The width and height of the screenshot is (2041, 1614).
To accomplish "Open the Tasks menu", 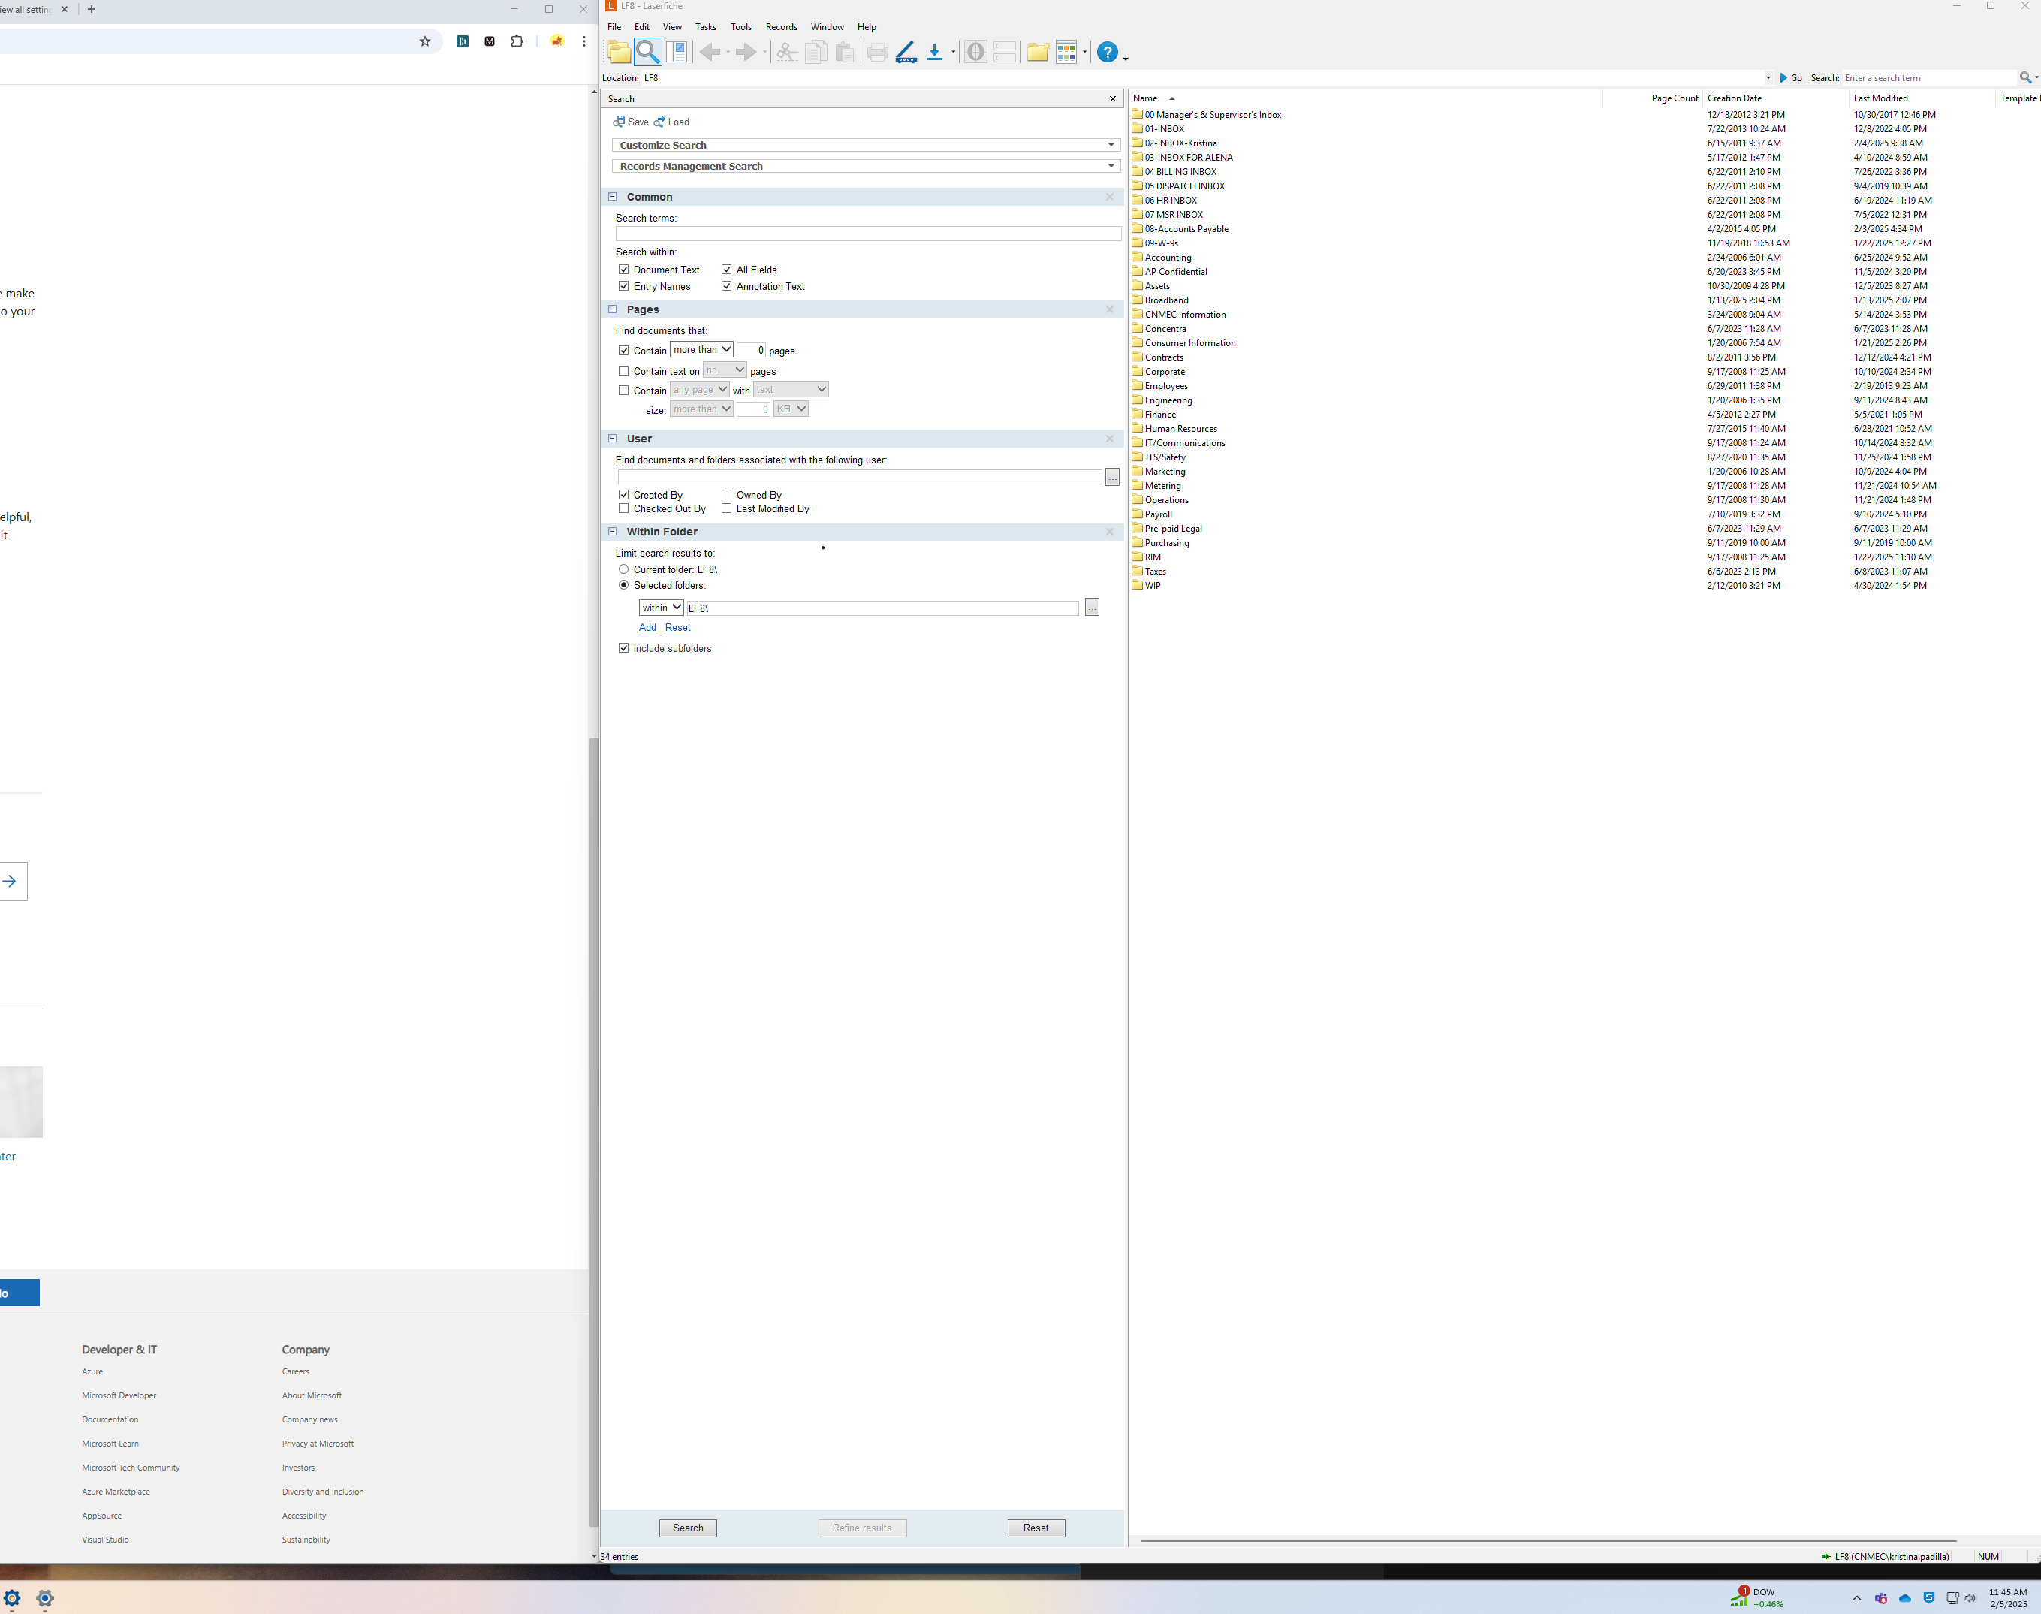I will (705, 26).
